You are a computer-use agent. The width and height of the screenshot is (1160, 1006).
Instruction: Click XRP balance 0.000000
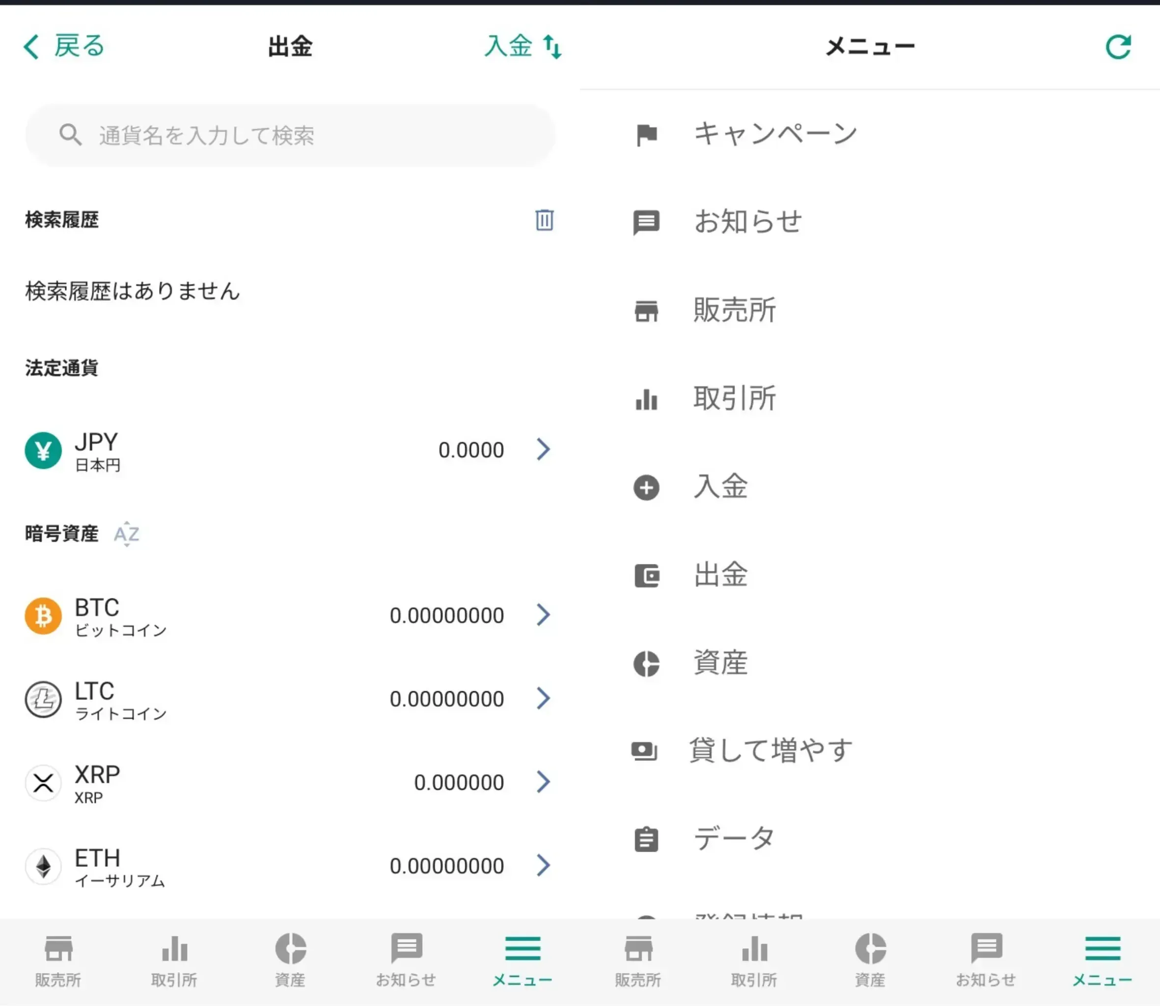click(459, 782)
